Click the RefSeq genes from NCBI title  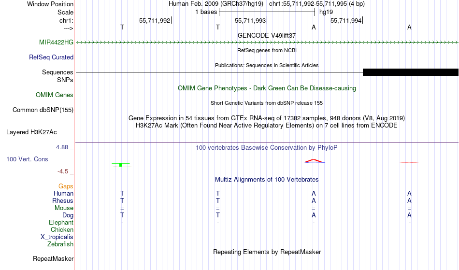(x=267, y=50)
